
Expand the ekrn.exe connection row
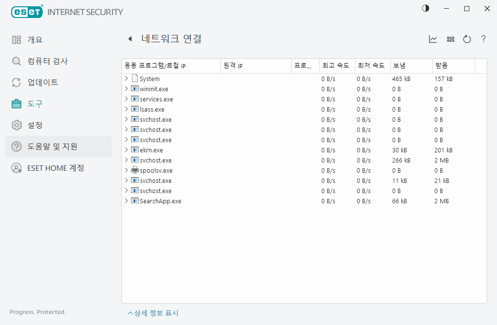[127, 150]
